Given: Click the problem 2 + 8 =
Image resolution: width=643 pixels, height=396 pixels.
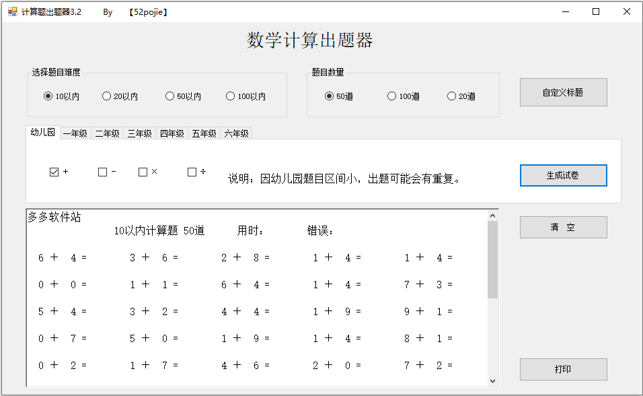Looking at the screenshot, I should point(245,257).
